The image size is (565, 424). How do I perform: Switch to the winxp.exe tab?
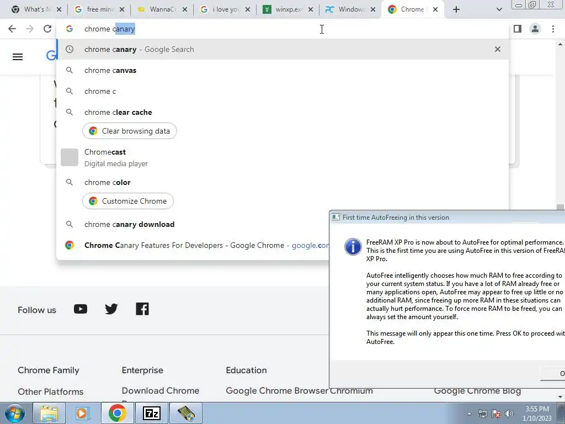286,9
